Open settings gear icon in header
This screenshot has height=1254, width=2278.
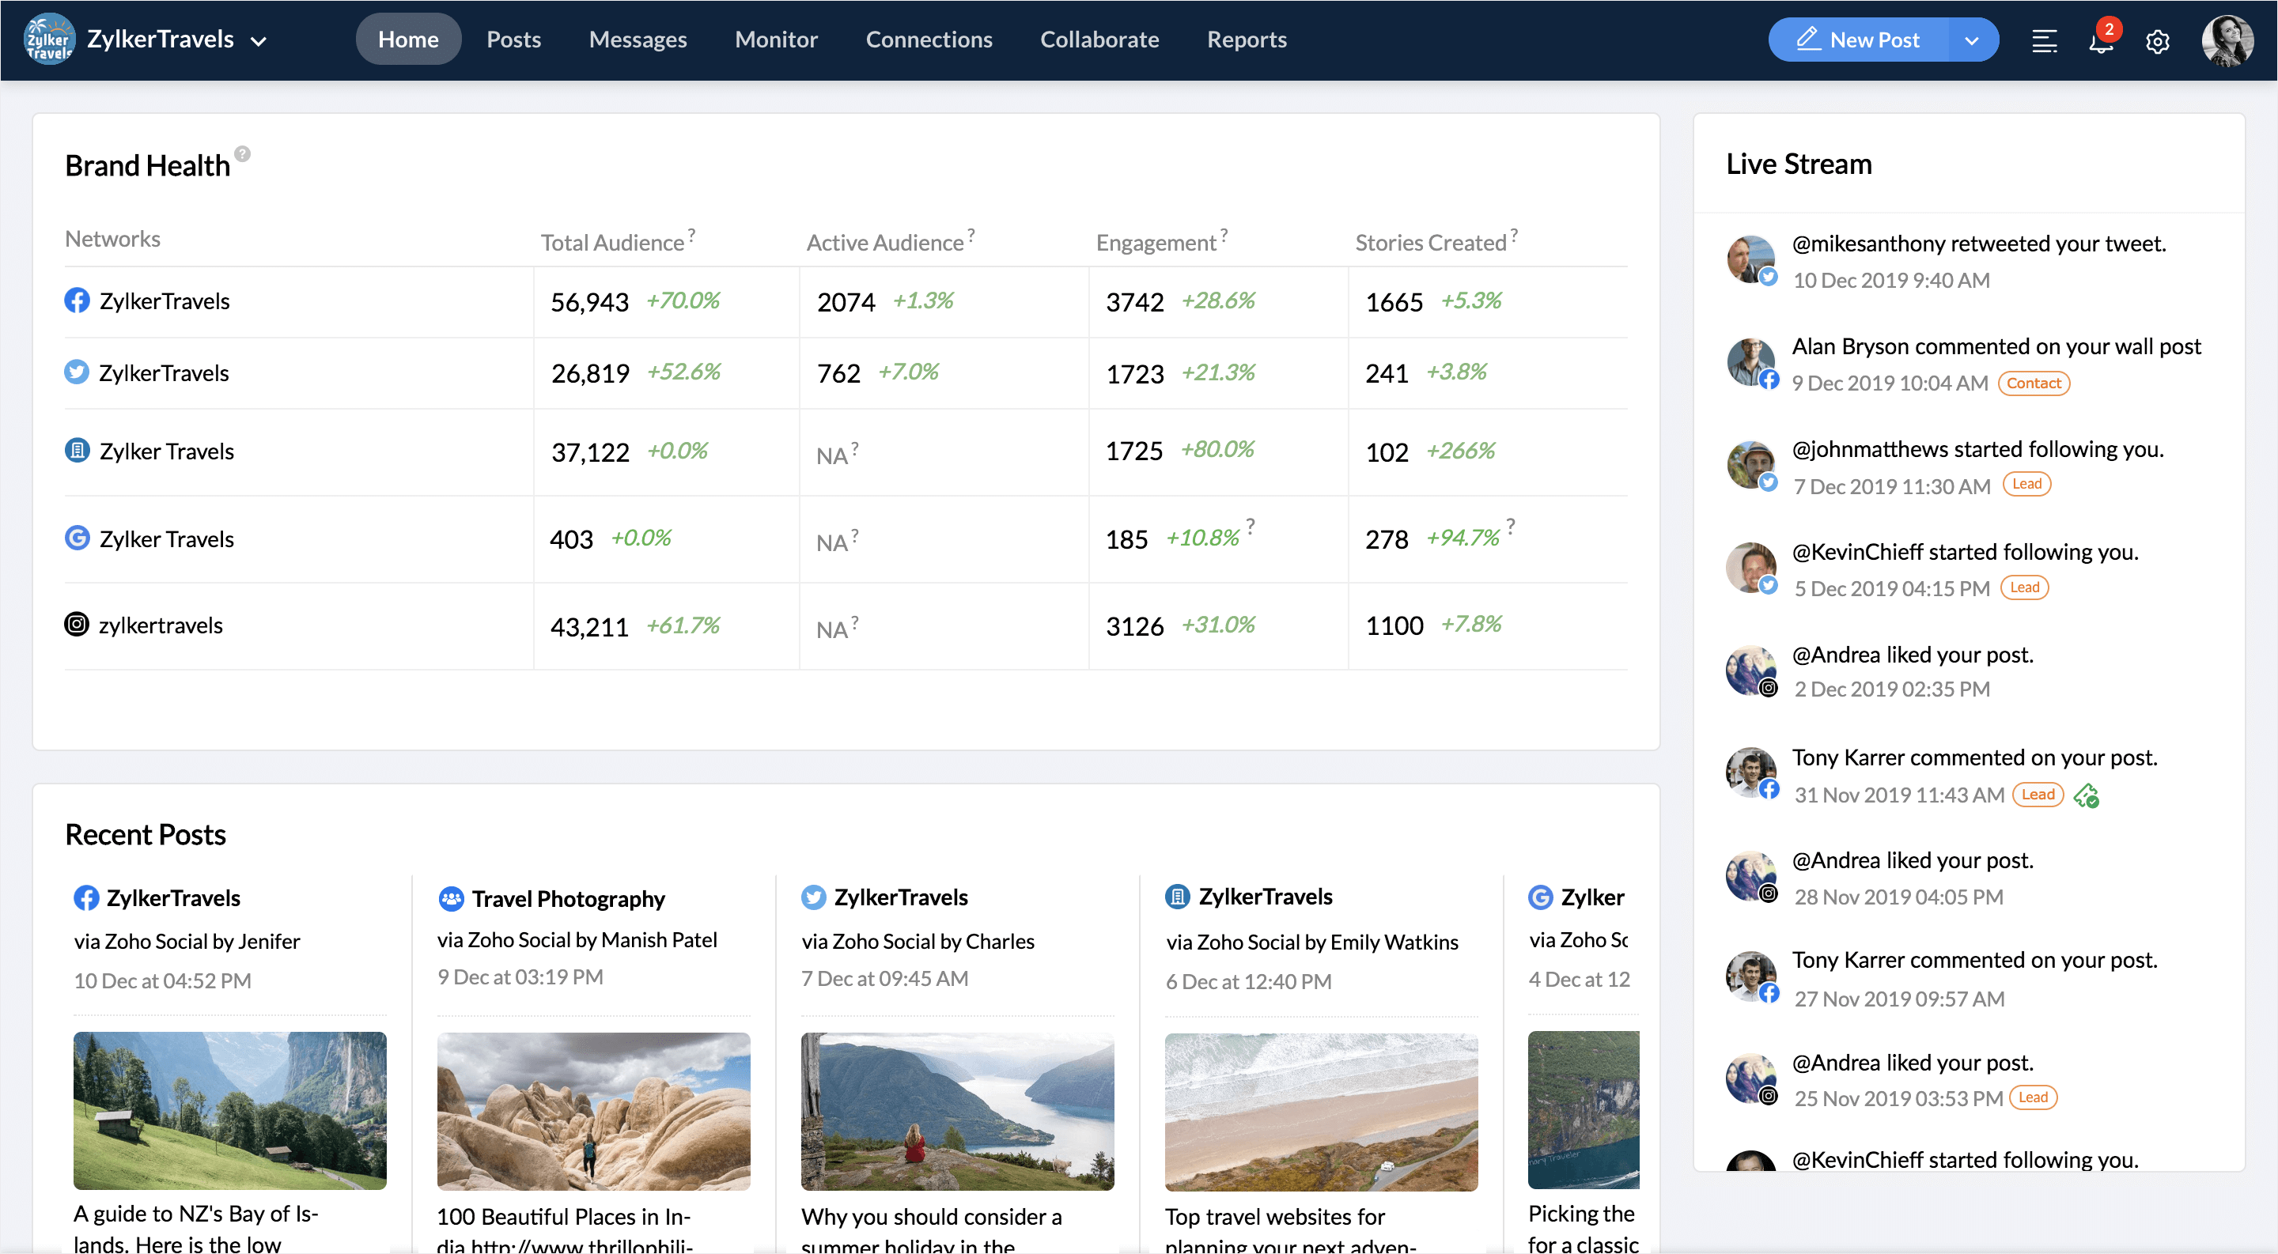coord(2157,42)
